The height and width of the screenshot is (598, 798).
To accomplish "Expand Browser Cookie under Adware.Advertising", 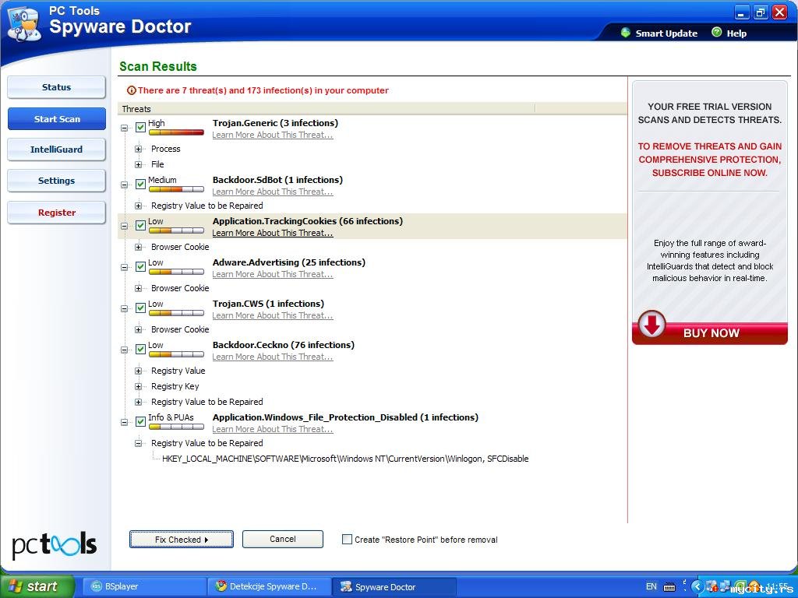I will [138, 288].
